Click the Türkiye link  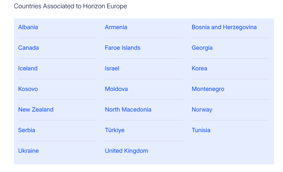(x=115, y=130)
